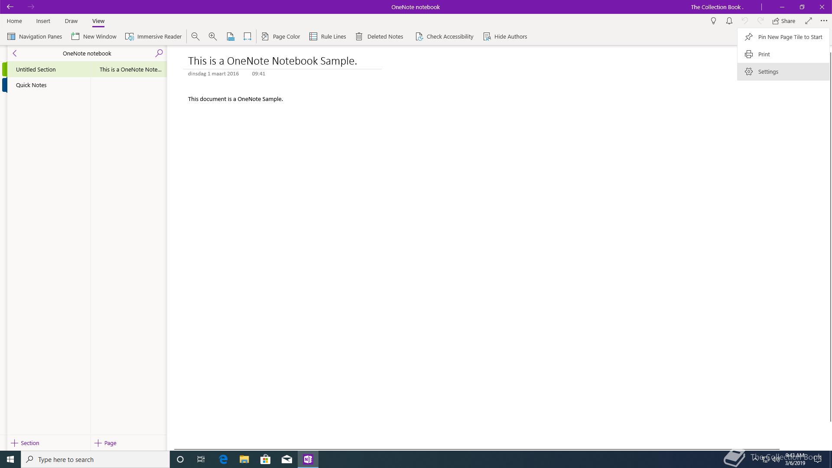The width and height of the screenshot is (832, 468).
Task: Click Hide Authors
Action: 505,36
